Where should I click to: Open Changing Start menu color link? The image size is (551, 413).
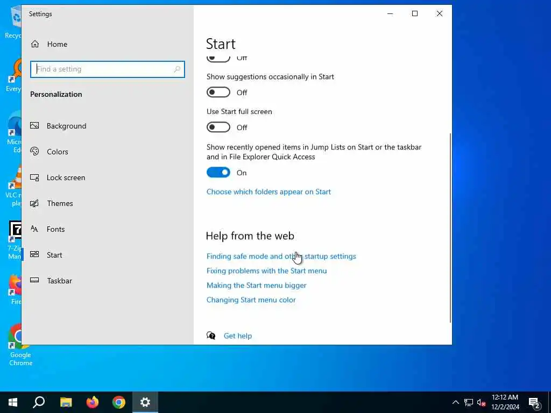click(x=251, y=300)
